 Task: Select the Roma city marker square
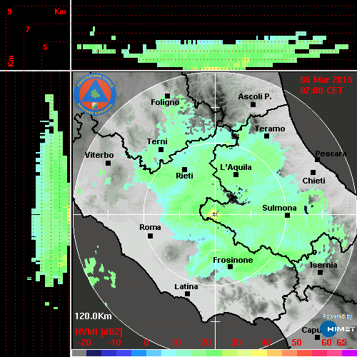(x=150, y=236)
